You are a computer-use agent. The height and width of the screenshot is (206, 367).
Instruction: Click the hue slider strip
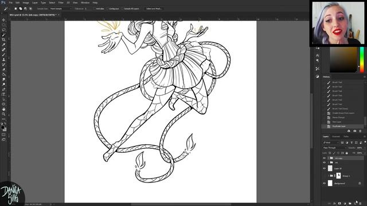[362, 60]
